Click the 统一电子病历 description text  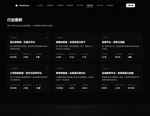(29, 78)
